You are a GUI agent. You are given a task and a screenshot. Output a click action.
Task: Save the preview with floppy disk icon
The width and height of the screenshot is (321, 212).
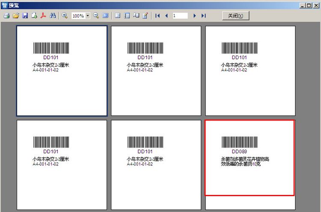point(25,16)
